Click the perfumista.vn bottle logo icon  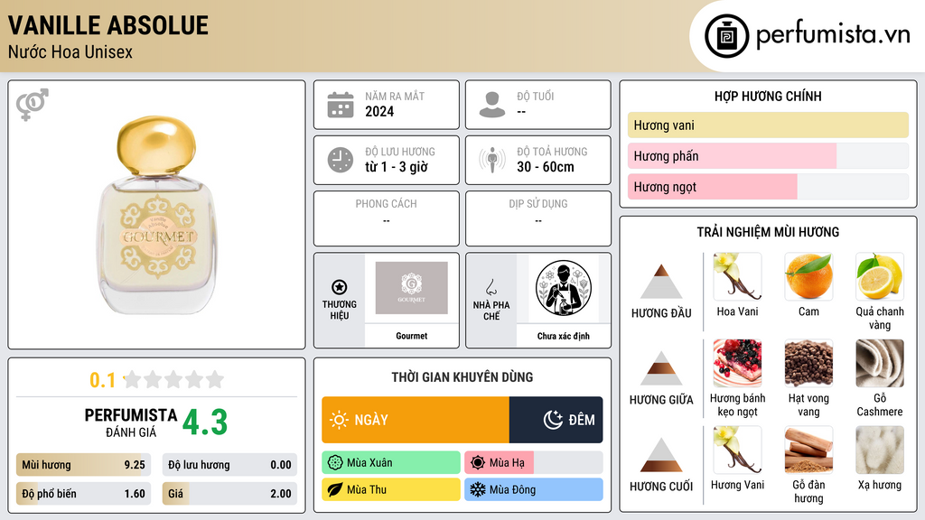pyautogui.click(x=726, y=36)
